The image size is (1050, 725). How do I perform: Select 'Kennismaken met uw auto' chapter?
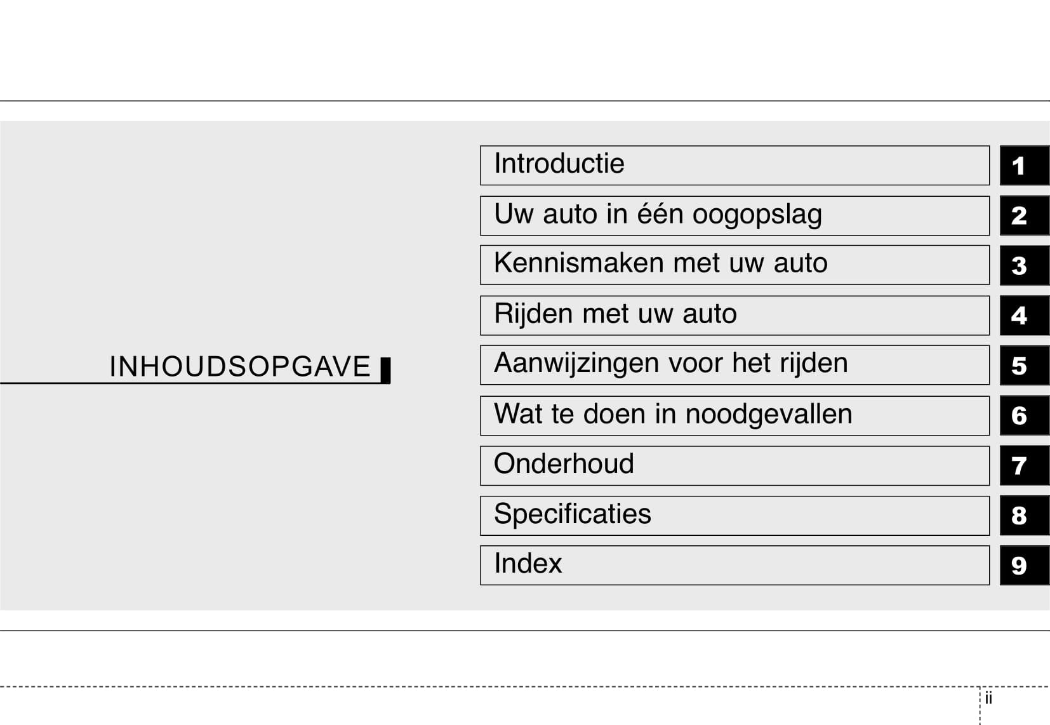pyautogui.click(x=734, y=265)
